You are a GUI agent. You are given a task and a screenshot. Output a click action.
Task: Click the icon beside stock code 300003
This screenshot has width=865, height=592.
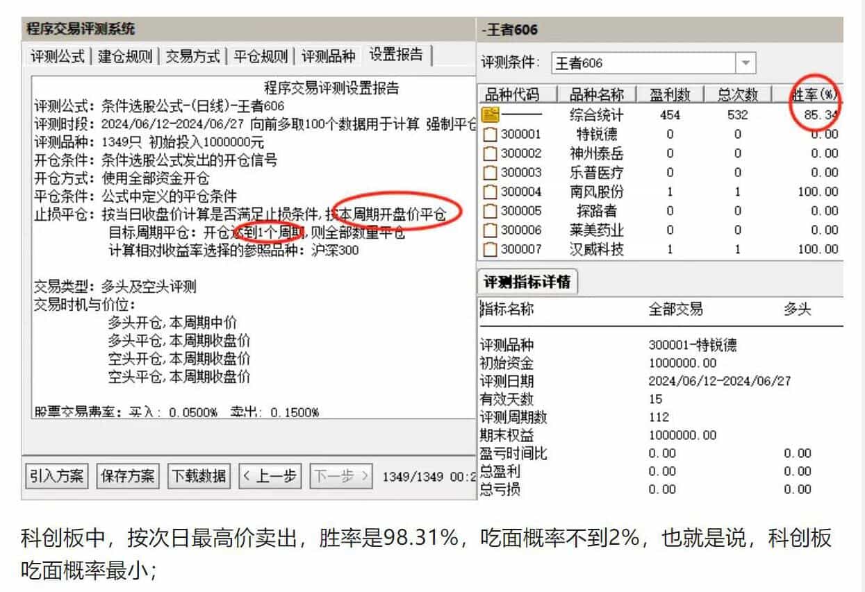point(490,172)
